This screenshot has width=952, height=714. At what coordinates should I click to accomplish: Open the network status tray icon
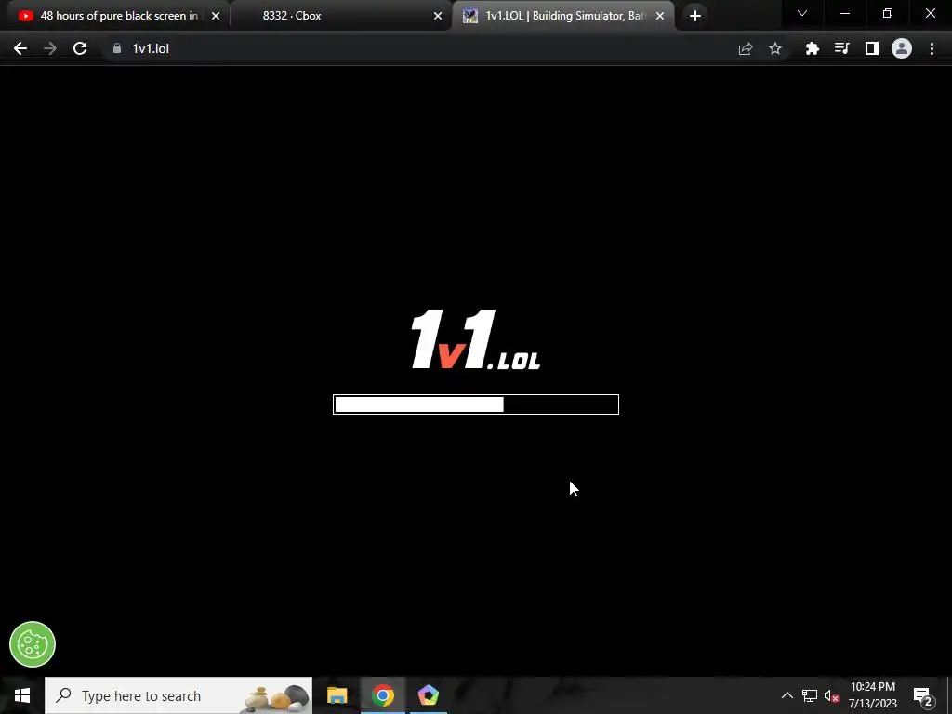(810, 695)
